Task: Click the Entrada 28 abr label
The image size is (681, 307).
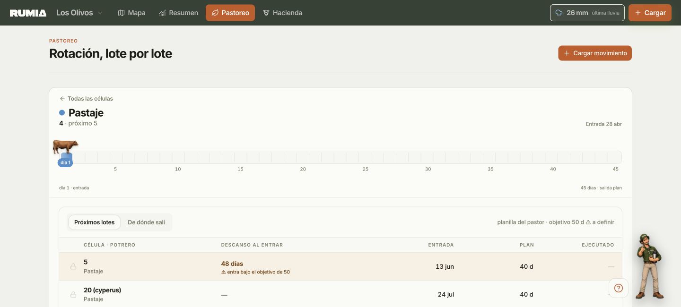Action: [x=603, y=124]
